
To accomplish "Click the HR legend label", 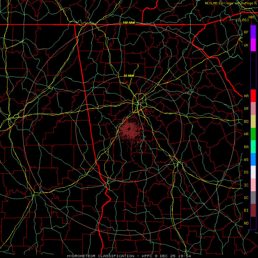I will pyautogui.click(x=246, y=134).
